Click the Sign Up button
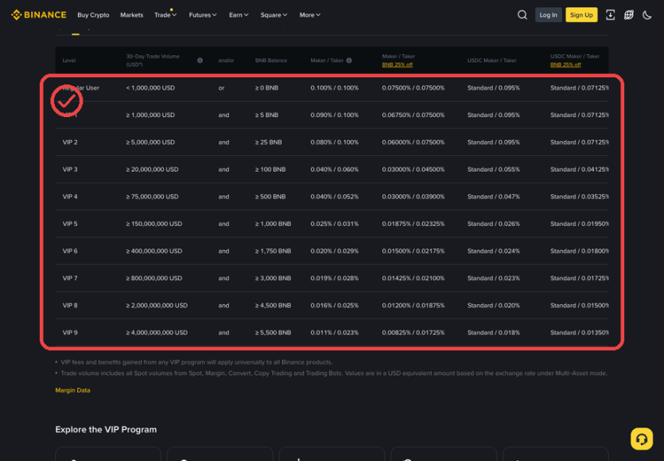Viewport: 664px width, 461px height. (x=581, y=15)
